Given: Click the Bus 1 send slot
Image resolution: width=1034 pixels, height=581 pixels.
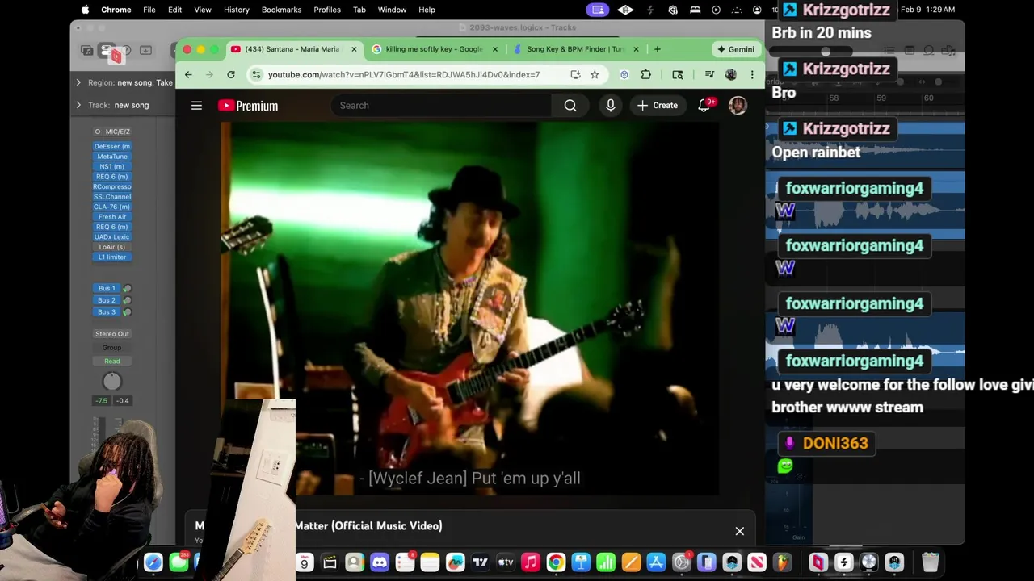Looking at the screenshot, I should pyautogui.click(x=107, y=288).
